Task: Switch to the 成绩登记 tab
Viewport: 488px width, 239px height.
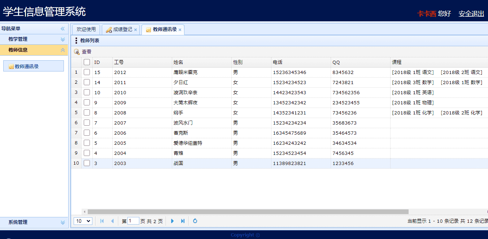Action: [121, 30]
